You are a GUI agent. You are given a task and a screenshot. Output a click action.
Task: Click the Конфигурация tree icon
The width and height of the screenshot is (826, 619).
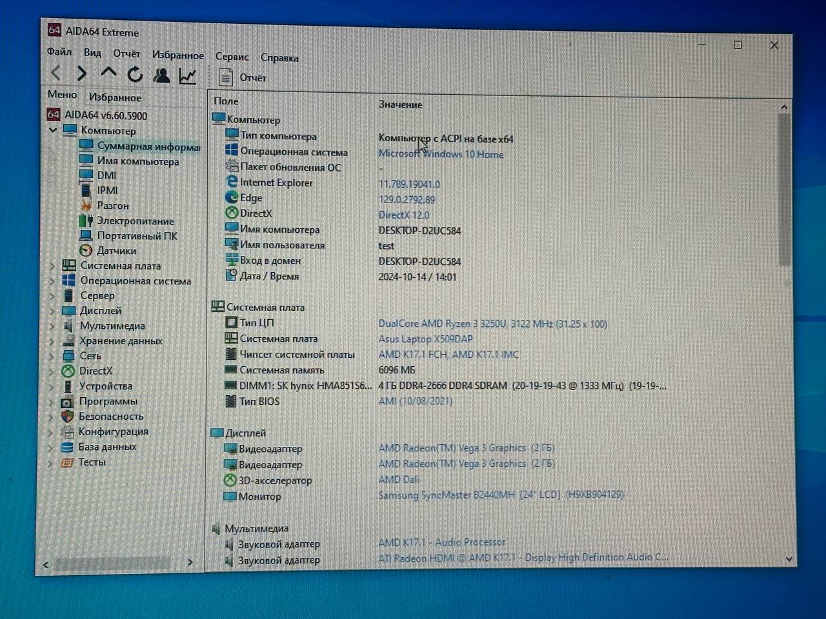tap(67, 432)
